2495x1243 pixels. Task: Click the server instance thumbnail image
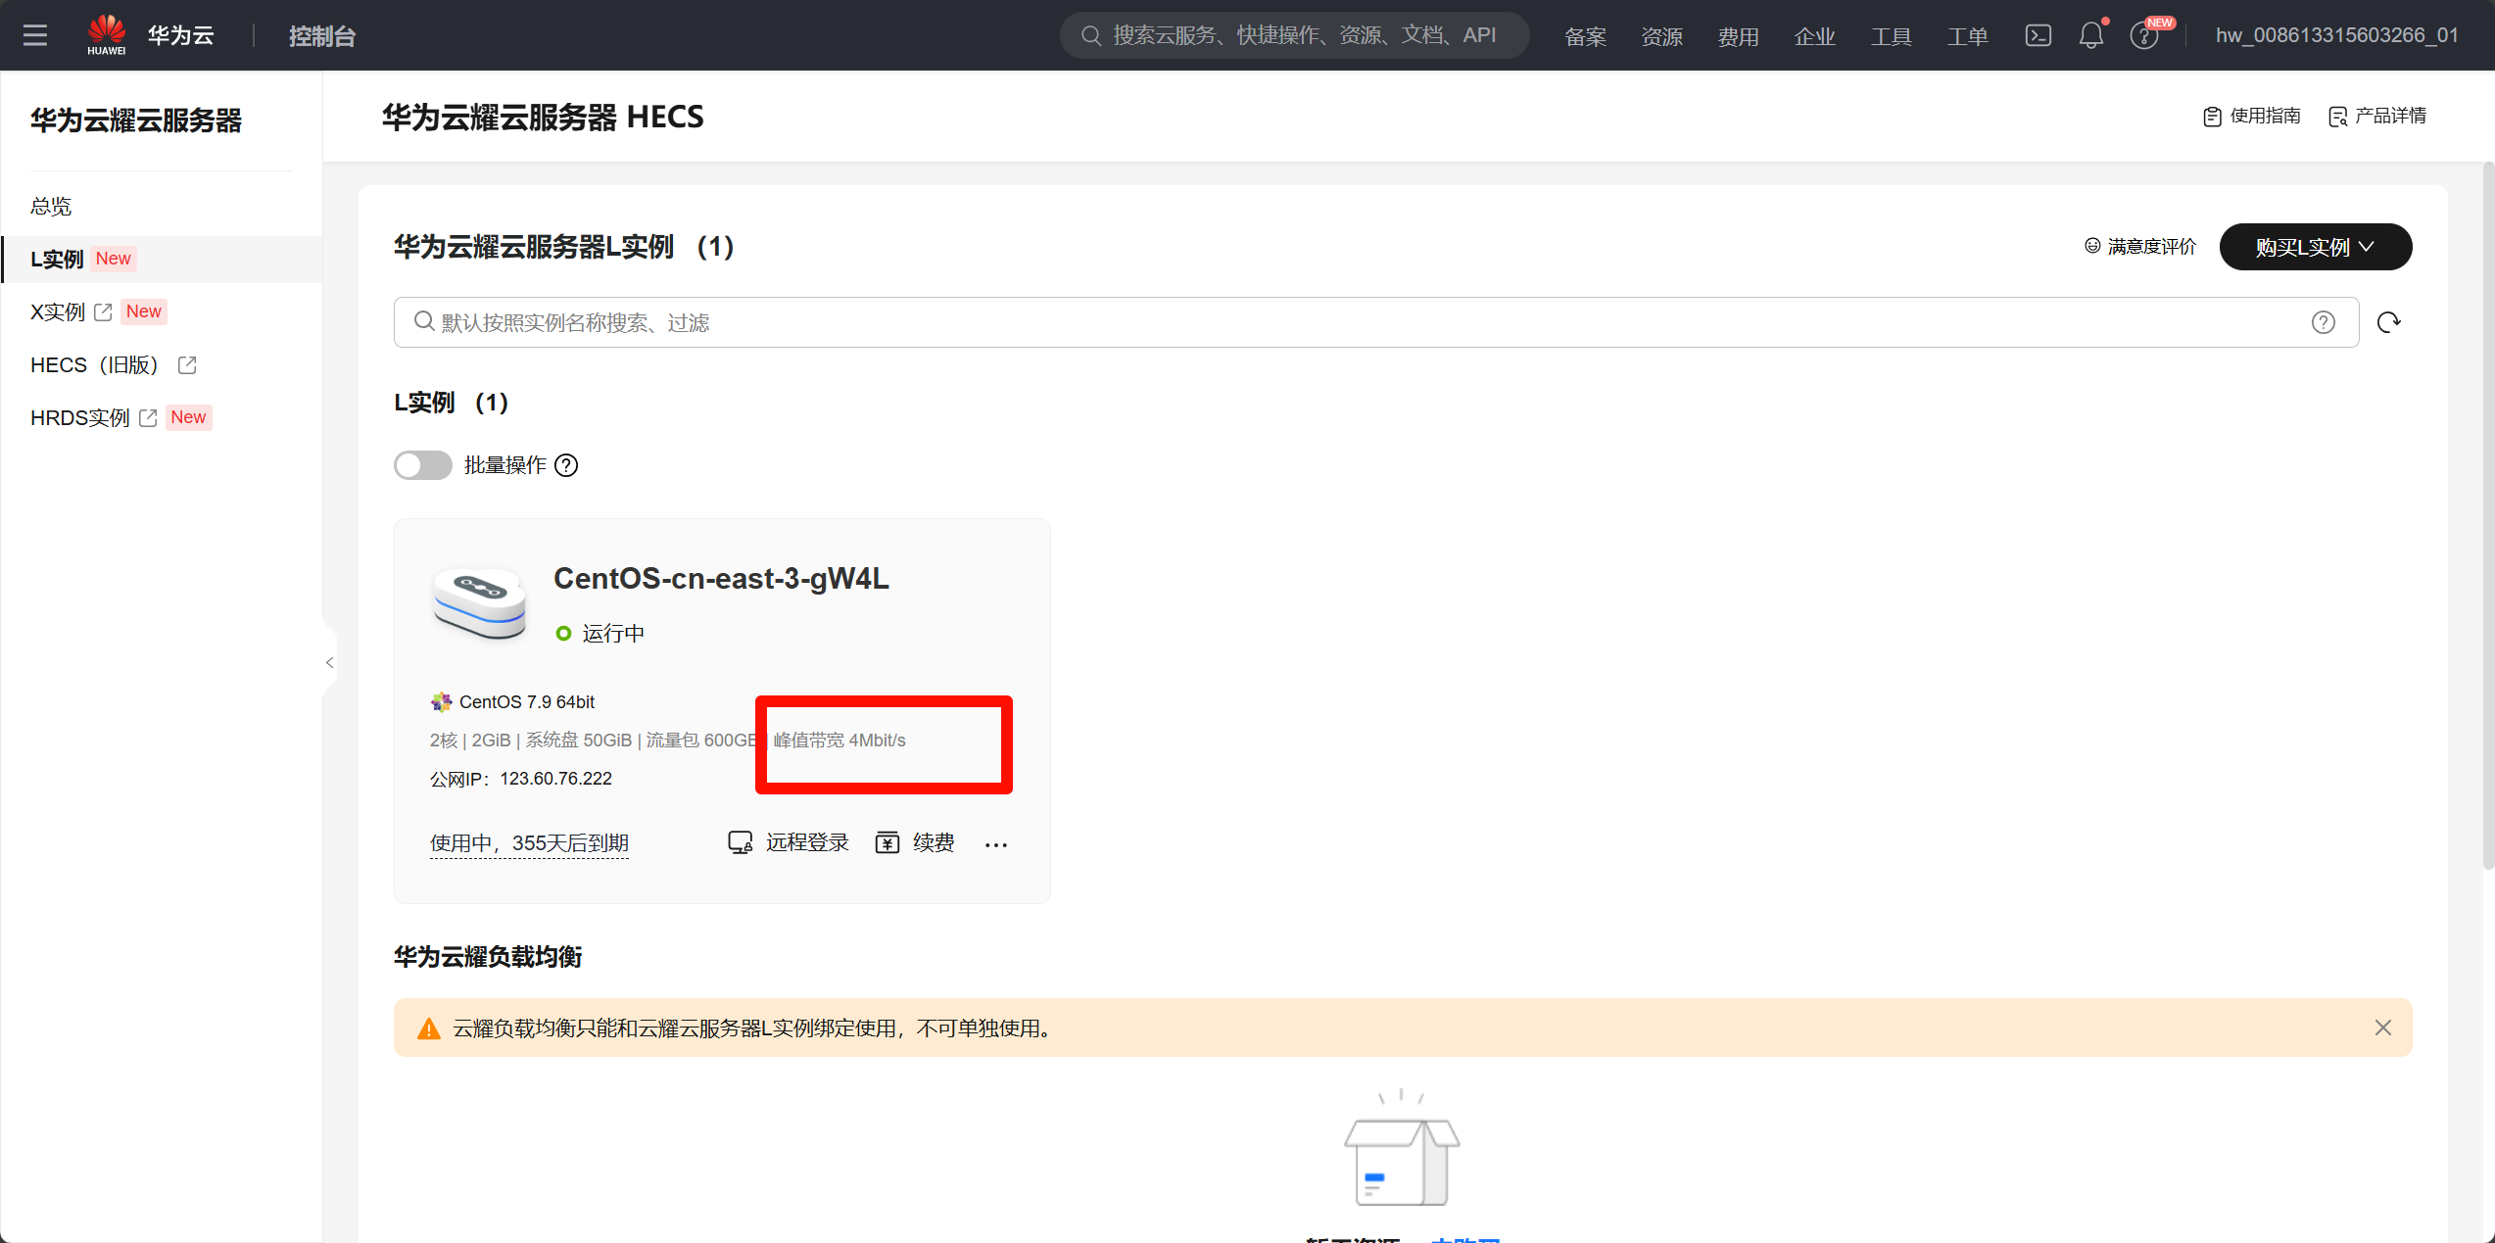(x=480, y=603)
